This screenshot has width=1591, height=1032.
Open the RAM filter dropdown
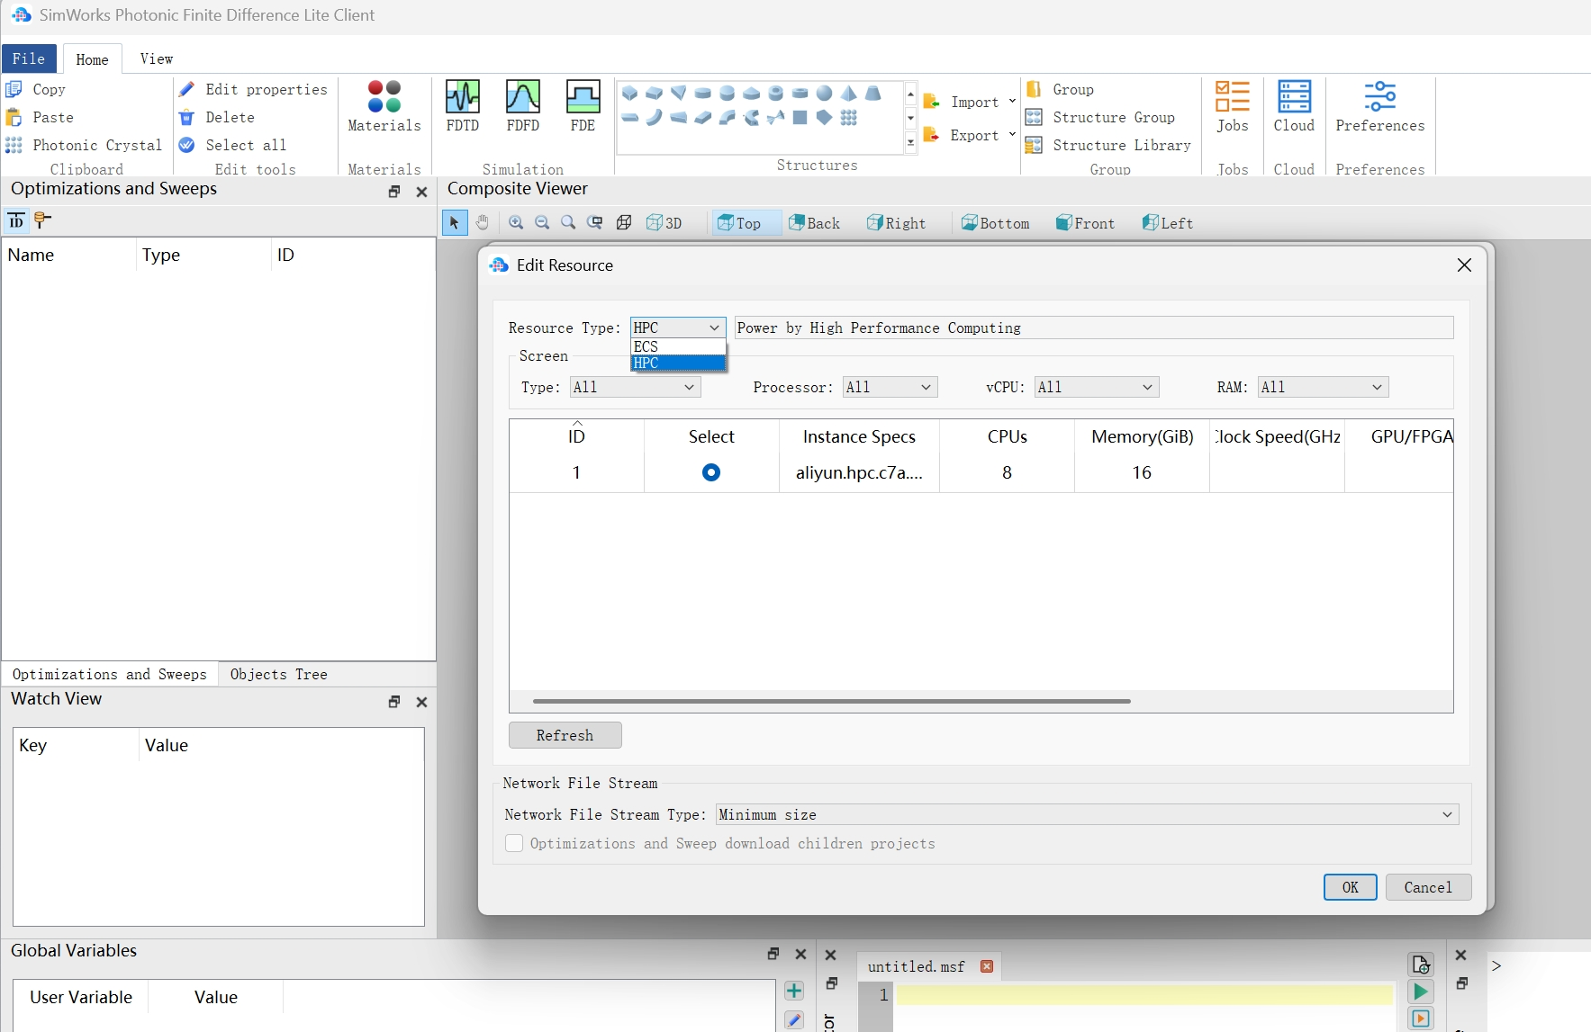(x=1323, y=387)
